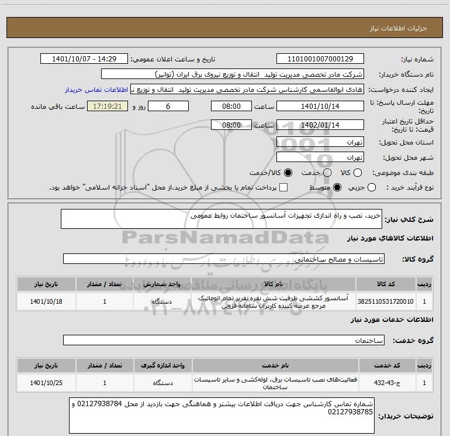Open the buyer contact information link

click(96, 90)
